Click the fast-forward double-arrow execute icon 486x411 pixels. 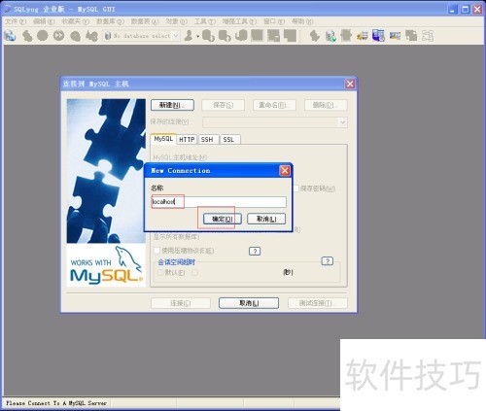tap(58, 35)
